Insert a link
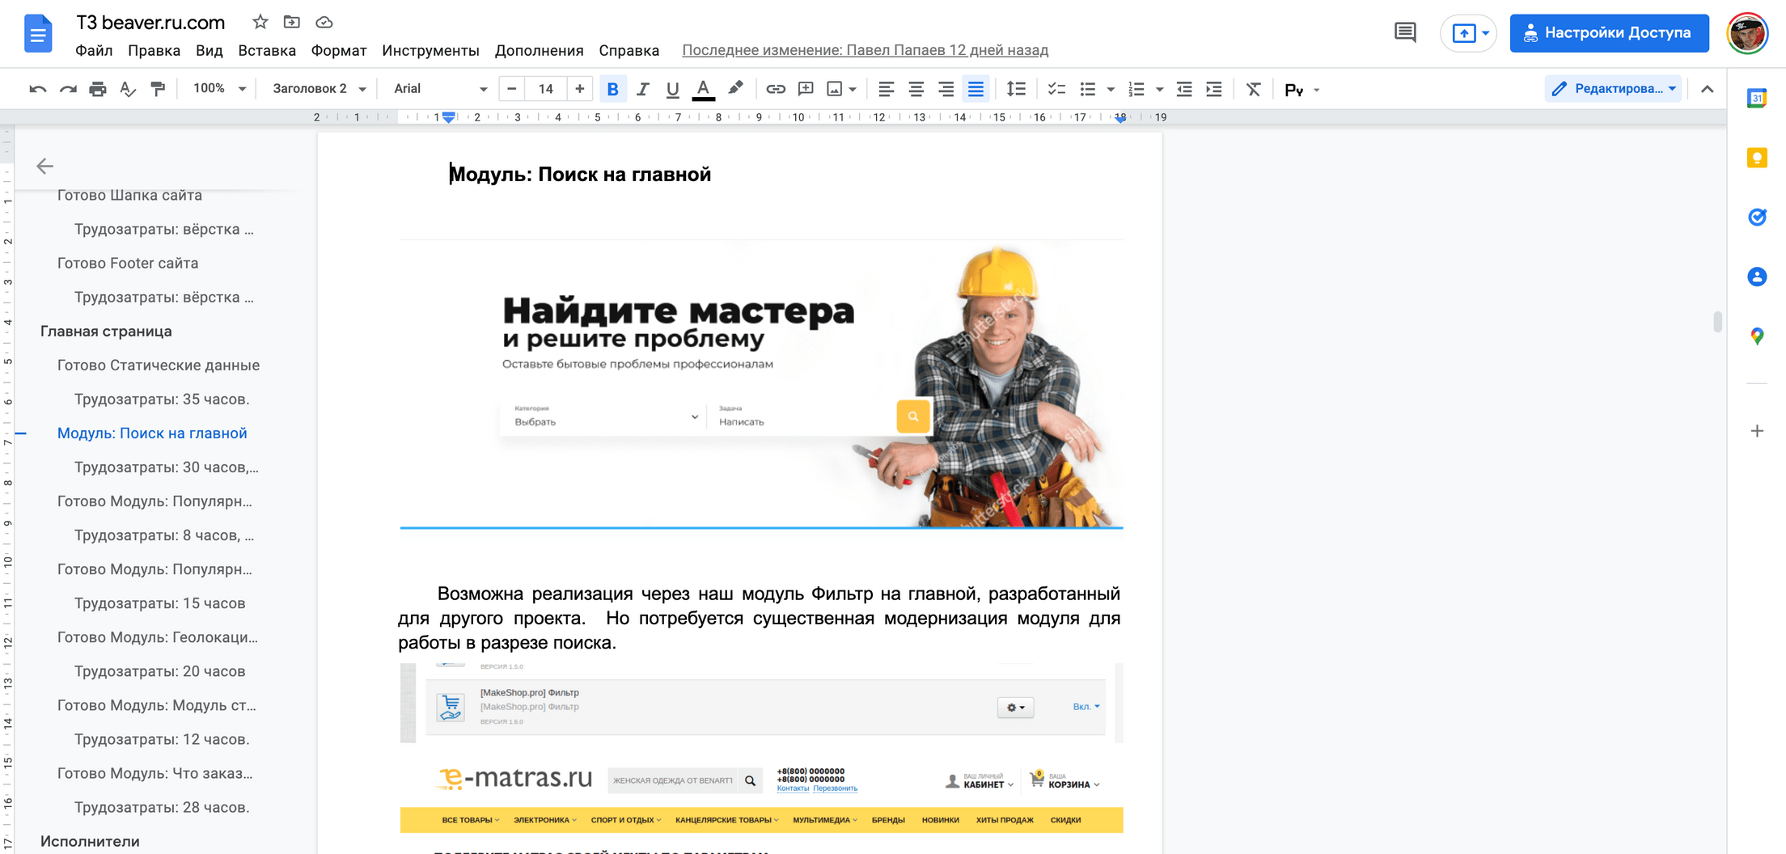The width and height of the screenshot is (1786, 854). tap(775, 89)
